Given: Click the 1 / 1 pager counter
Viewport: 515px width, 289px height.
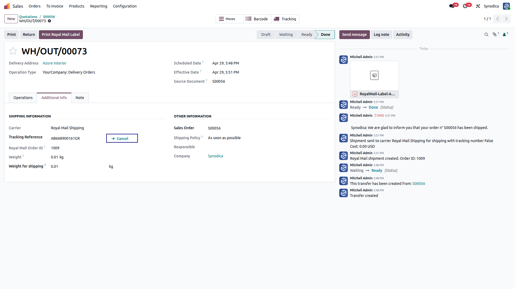Looking at the screenshot, I should pos(487,19).
